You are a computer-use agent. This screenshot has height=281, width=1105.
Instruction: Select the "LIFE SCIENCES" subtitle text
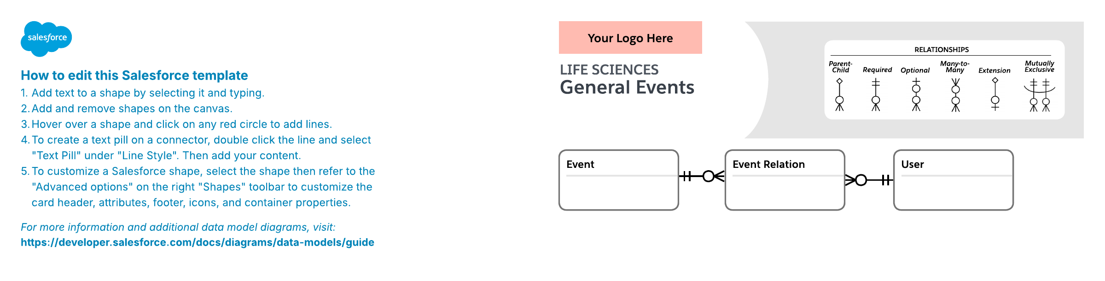pos(609,70)
